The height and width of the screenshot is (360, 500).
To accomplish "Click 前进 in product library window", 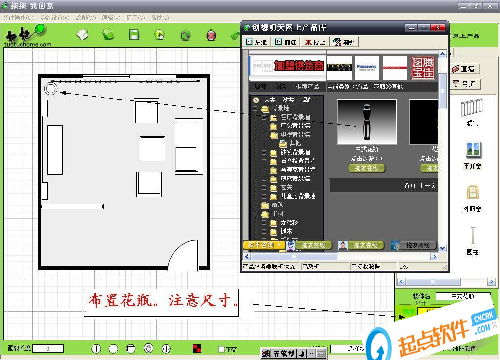I will (x=286, y=42).
